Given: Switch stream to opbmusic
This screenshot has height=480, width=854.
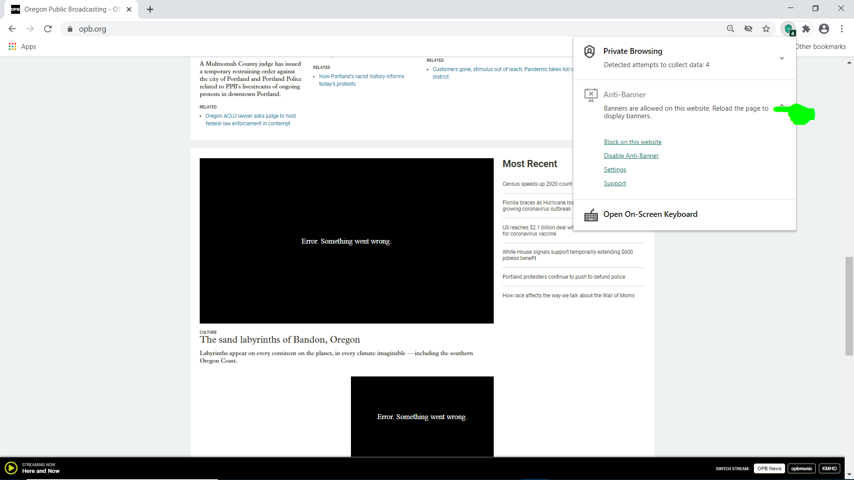Looking at the screenshot, I should pos(802,468).
